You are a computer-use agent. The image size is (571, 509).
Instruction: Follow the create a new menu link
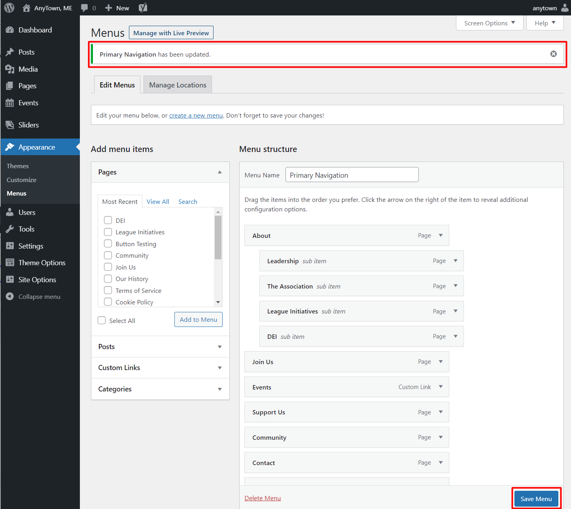click(x=196, y=116)
